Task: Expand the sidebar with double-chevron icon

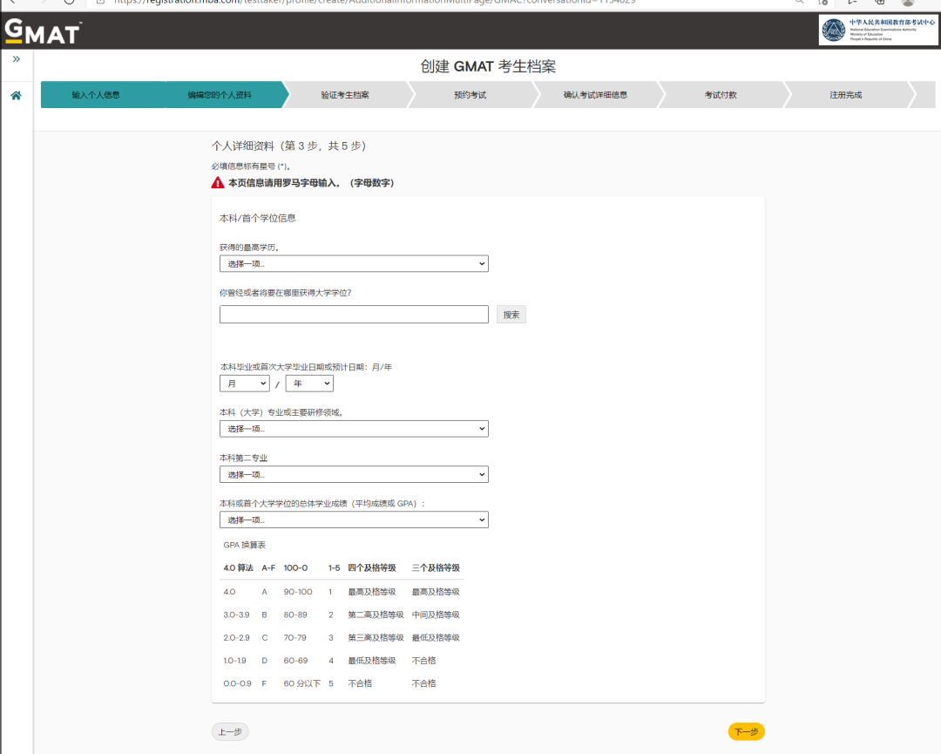Action: [17, 58]
